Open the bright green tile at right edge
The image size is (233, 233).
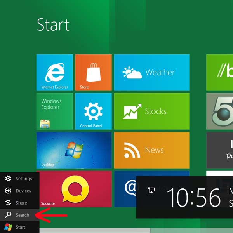pos(219,72)
